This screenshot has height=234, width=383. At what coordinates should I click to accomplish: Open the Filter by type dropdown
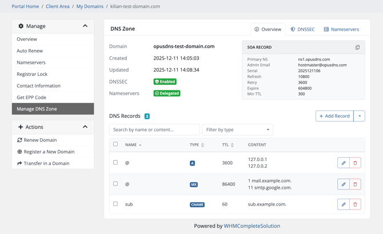pos(238,130)
